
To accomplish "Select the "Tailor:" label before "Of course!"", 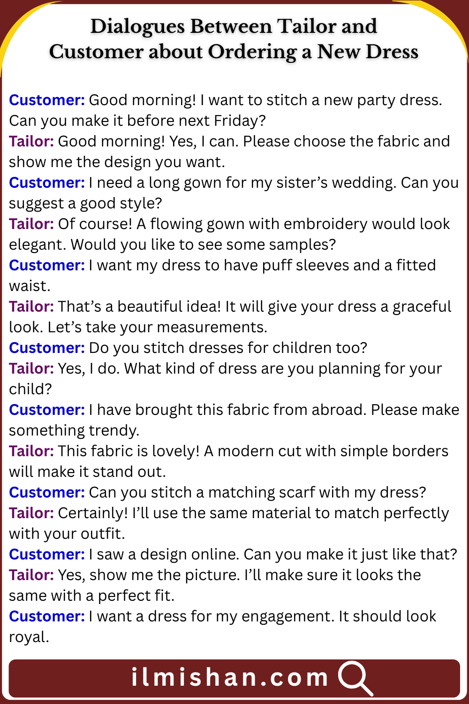I will click(31, 224).
